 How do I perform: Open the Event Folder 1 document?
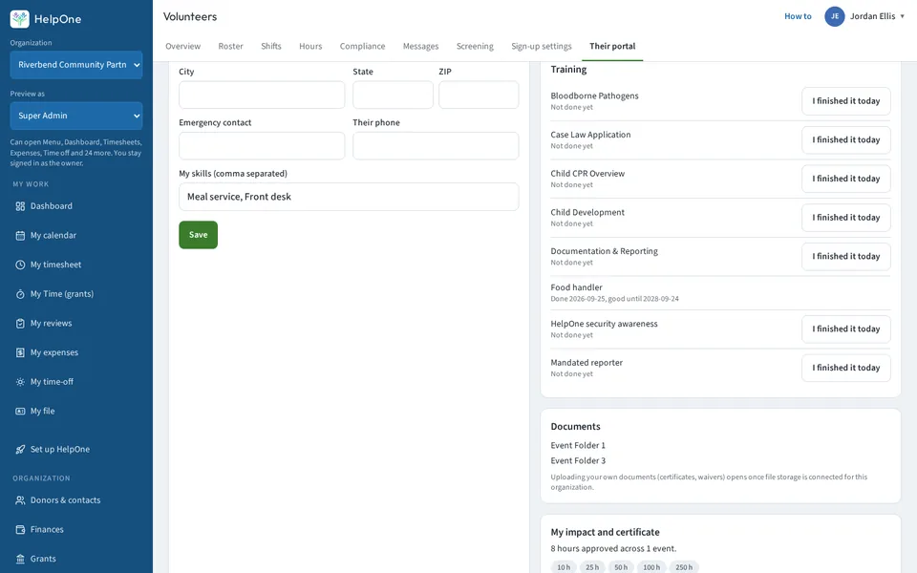pyautogui.click(x=578, y=446)
